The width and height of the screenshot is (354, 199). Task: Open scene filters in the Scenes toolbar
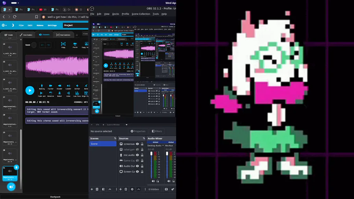coord(103,189)
